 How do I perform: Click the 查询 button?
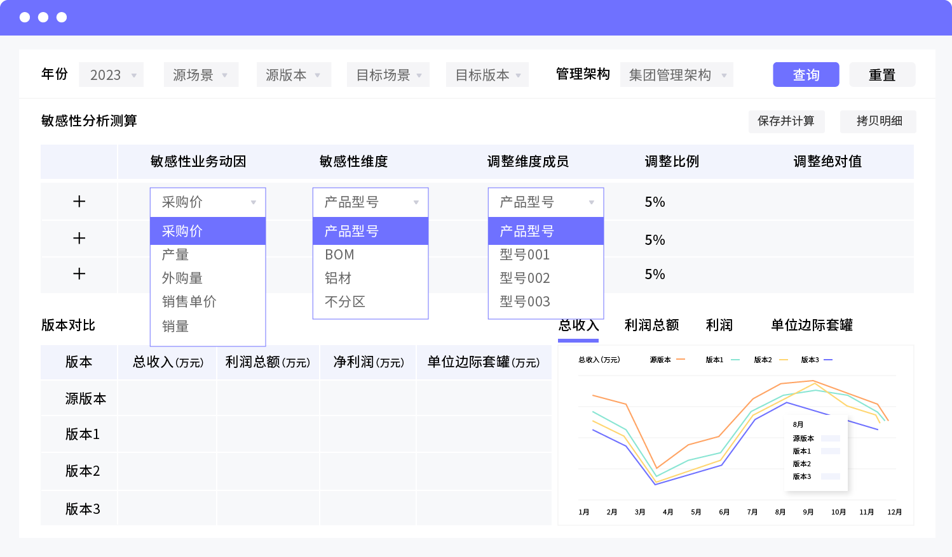click(806, 75)
